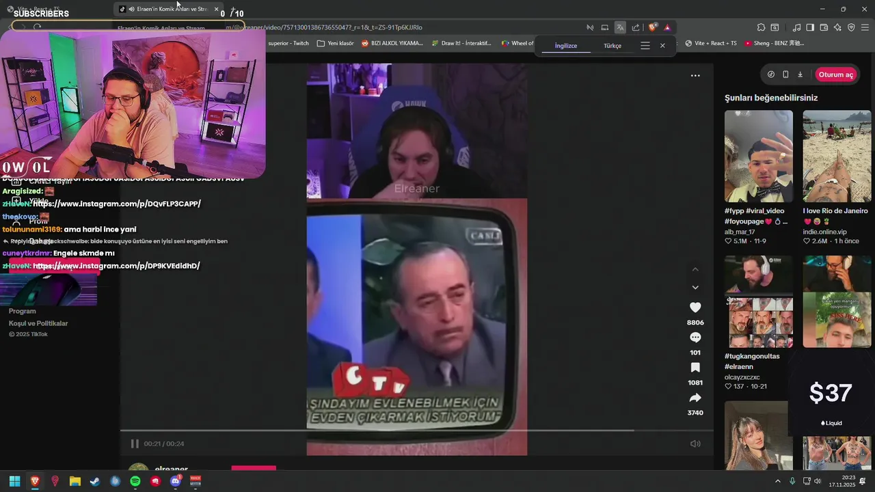The height and width of the screenshot is (492, 875).
Task: Click the TikTok coin icon near login
Action: 771,74
